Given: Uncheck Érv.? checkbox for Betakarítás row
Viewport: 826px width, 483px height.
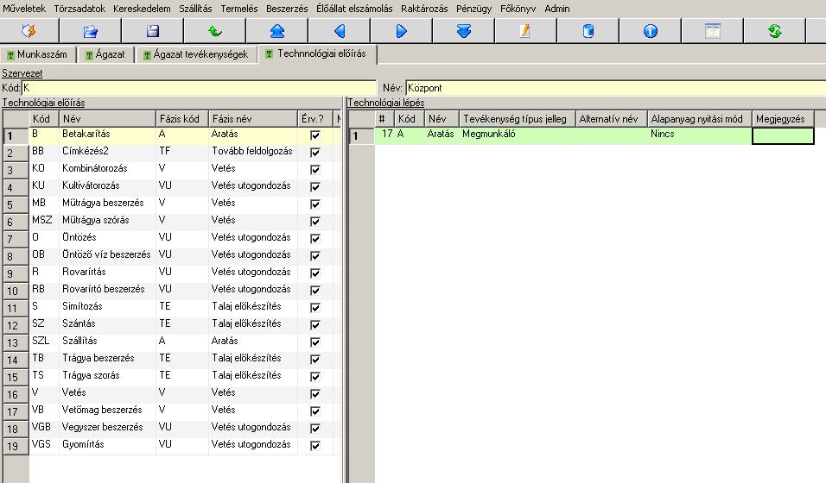Looking at the screenshot, I should [315, 135].
